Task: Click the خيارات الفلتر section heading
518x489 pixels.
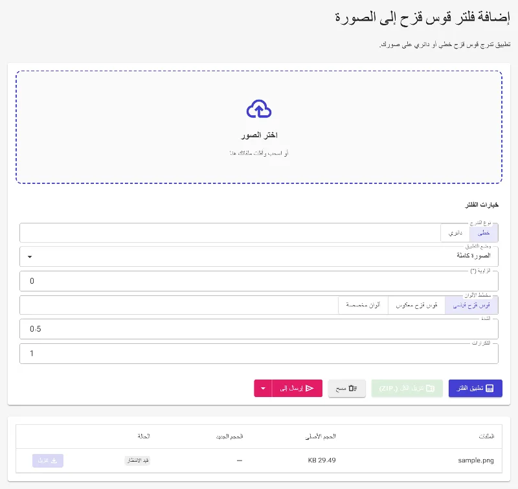Action: [x=482, y=205]
